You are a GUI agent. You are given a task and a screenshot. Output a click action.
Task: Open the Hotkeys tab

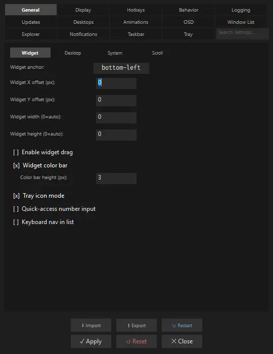pyautogui.click(x=136, y=10)
